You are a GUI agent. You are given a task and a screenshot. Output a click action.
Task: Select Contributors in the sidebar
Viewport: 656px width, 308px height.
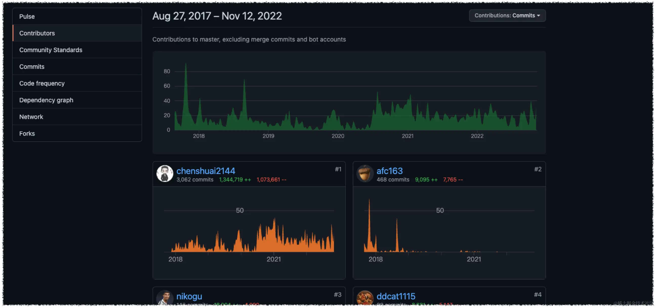tap(37, 33)
